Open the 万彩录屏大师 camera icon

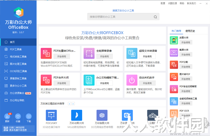coord(127,115)
